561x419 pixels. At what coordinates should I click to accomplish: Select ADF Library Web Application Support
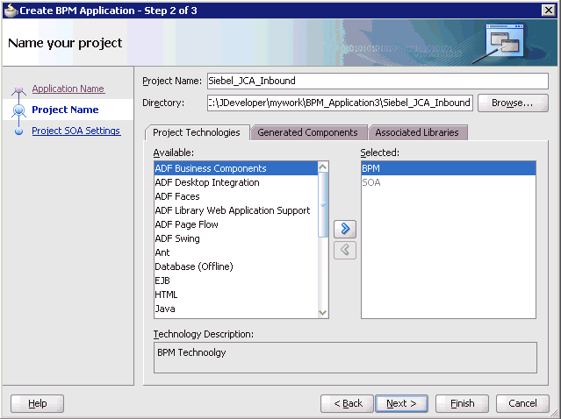236,210
